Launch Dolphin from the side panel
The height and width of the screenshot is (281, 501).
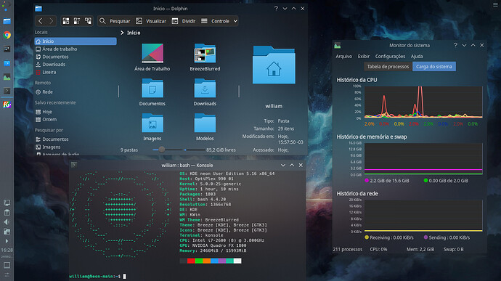[x=7, y=21]
